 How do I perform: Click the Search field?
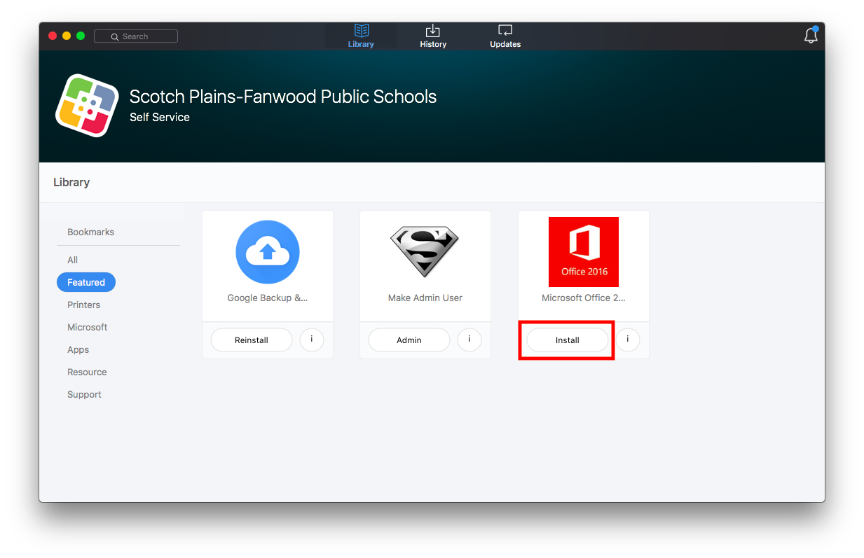[136, 36]
